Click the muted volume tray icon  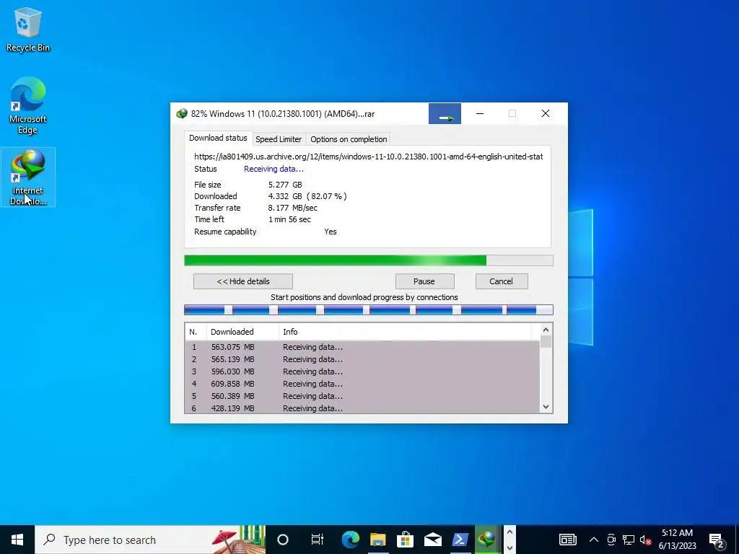645,540
